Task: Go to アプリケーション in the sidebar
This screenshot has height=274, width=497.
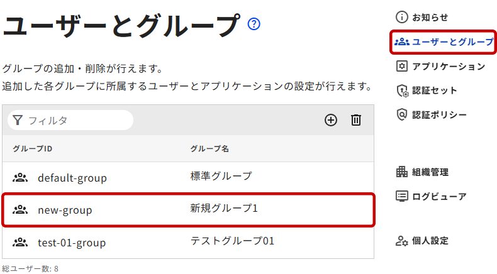Action: point(440,66)
